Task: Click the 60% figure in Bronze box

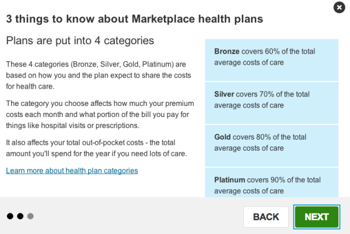Action: (272, 51)
